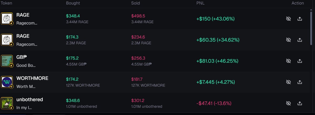Click the WORTHMORE token logo
315x115 pixels.
click(7, 82)
